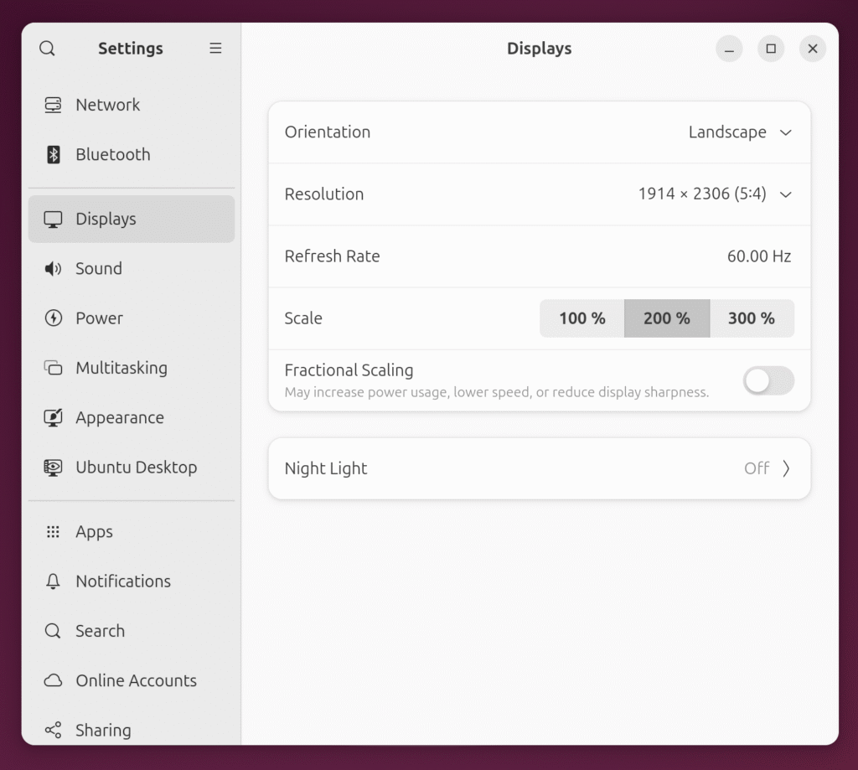This screenshot has width=858, height=770.
Task: Click the Multitasking icon in sidebar
Action: coord(53,368)
